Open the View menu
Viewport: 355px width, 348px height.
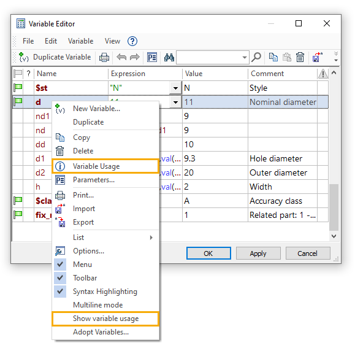click(112, 41)
